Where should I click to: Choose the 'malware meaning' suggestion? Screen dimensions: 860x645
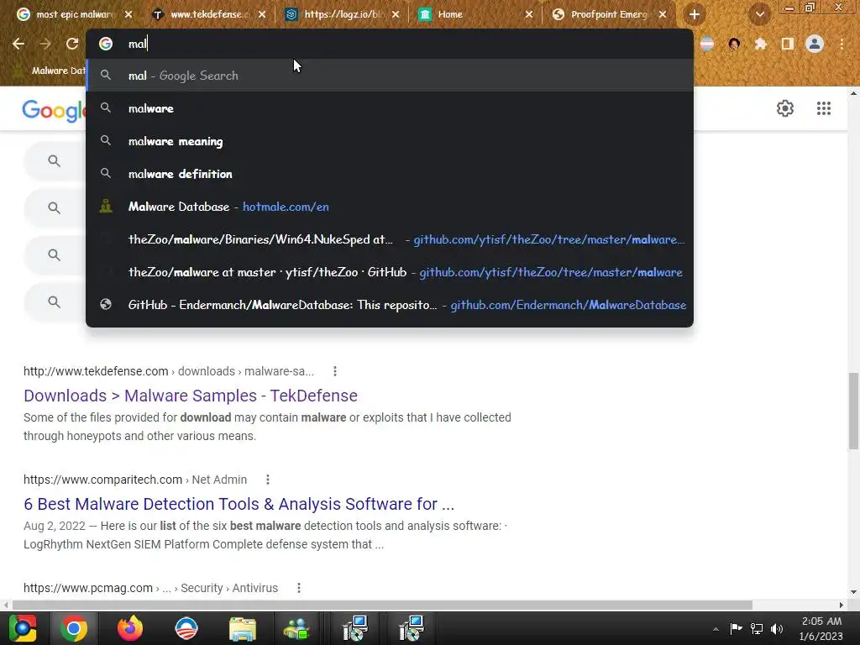click(x=390, y=141)
